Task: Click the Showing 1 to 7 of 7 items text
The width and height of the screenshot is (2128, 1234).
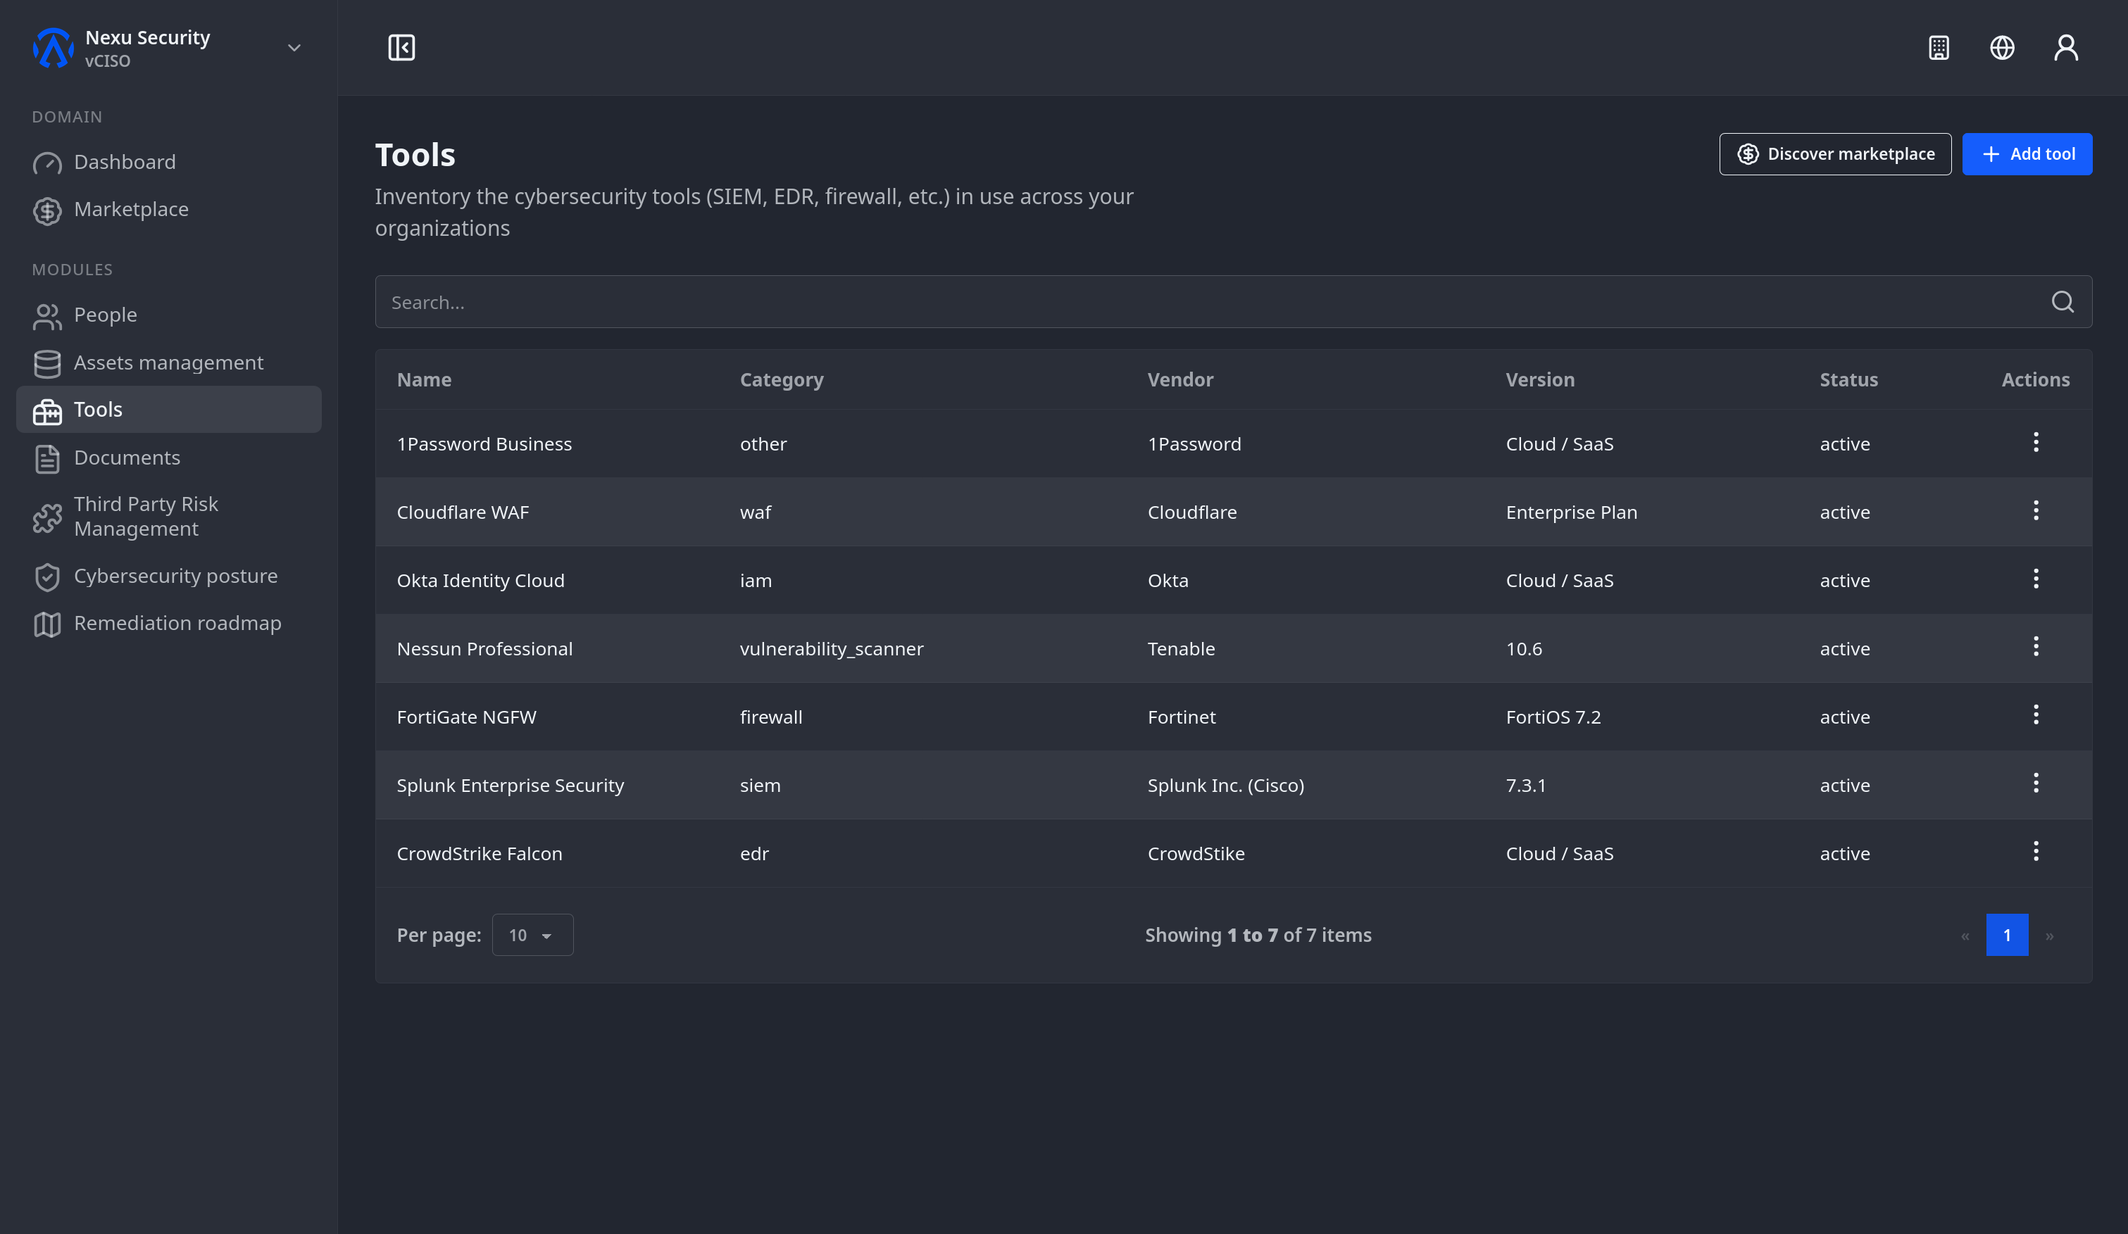Action: tap(1258, 936)
